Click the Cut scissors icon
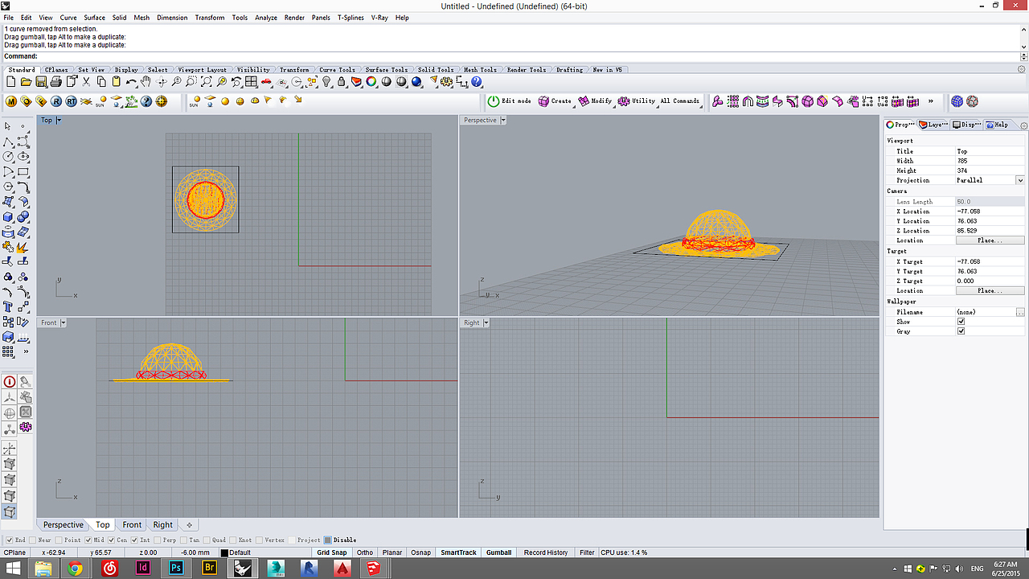 [x=86, y=82]
